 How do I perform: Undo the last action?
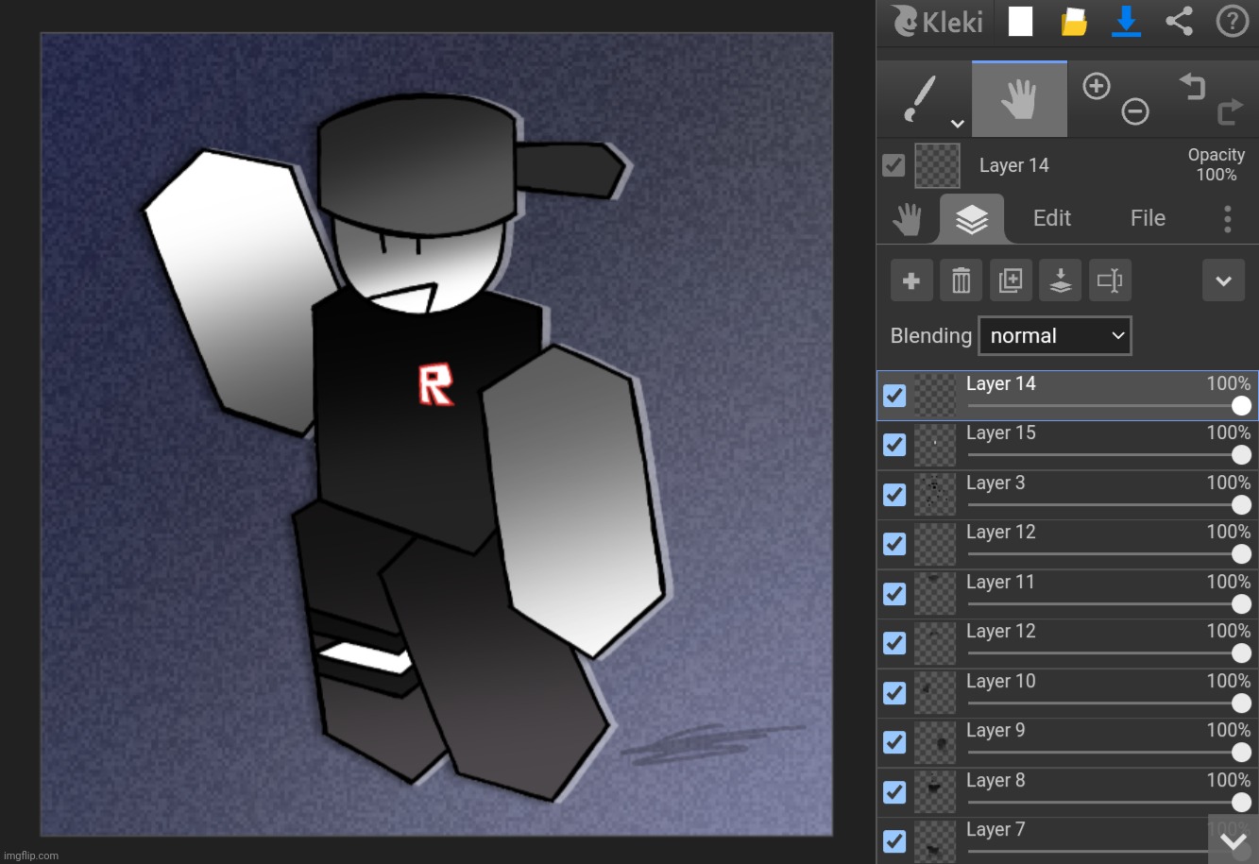[1192, 86]
